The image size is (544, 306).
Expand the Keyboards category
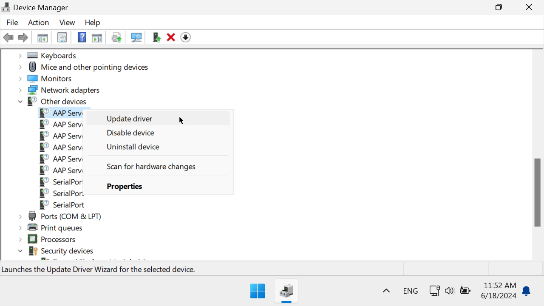coord(20,56)
